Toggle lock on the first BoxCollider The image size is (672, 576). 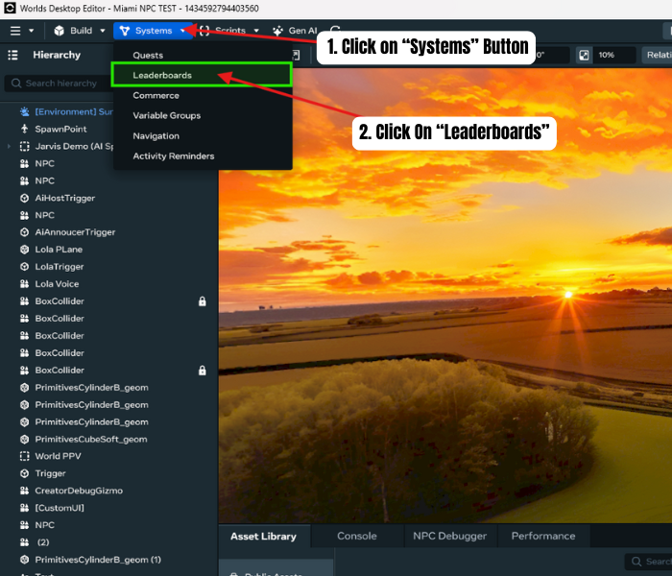click(203, 301)
